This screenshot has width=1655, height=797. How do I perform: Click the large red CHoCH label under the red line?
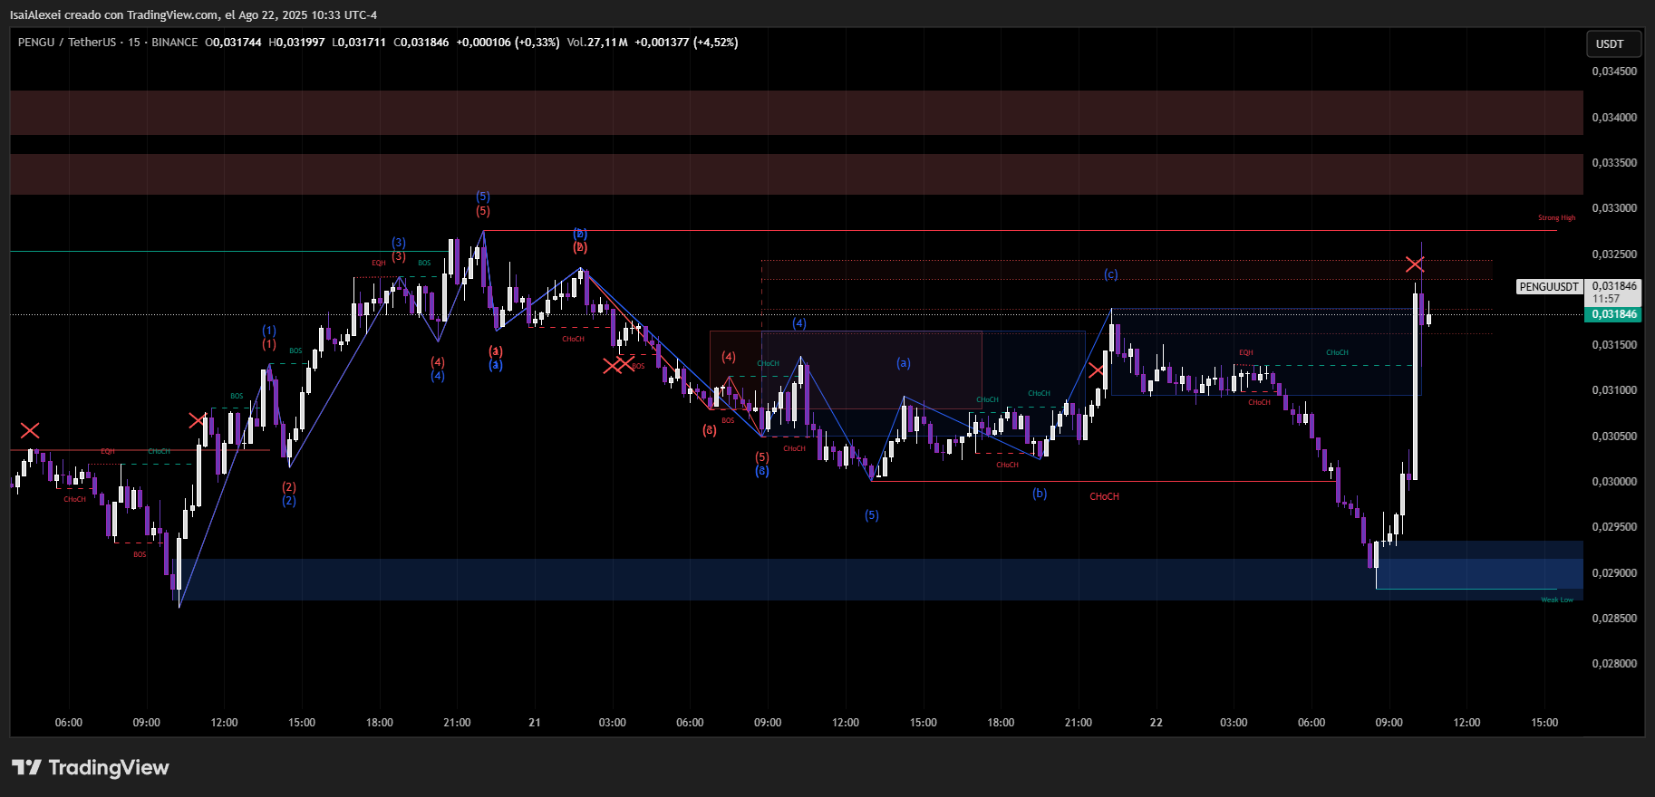pos(1104,496)
